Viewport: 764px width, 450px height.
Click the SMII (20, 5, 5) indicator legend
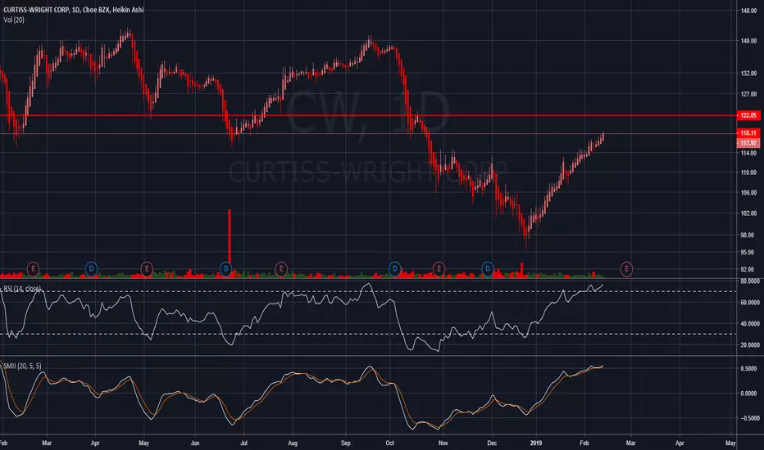pyautogui.click(x=22, y=366)
